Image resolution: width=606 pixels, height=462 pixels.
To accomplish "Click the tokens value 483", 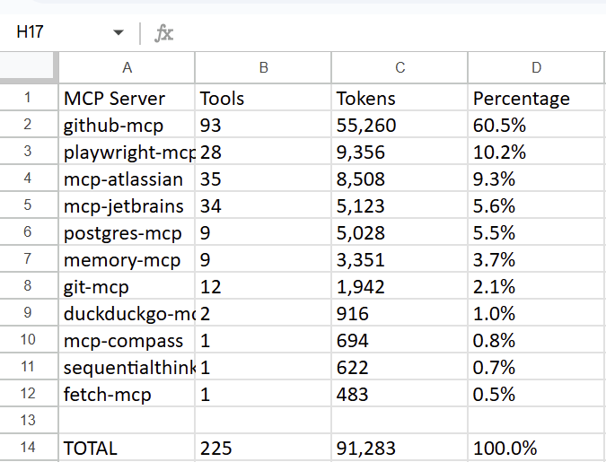I will [x=400, y=394].
